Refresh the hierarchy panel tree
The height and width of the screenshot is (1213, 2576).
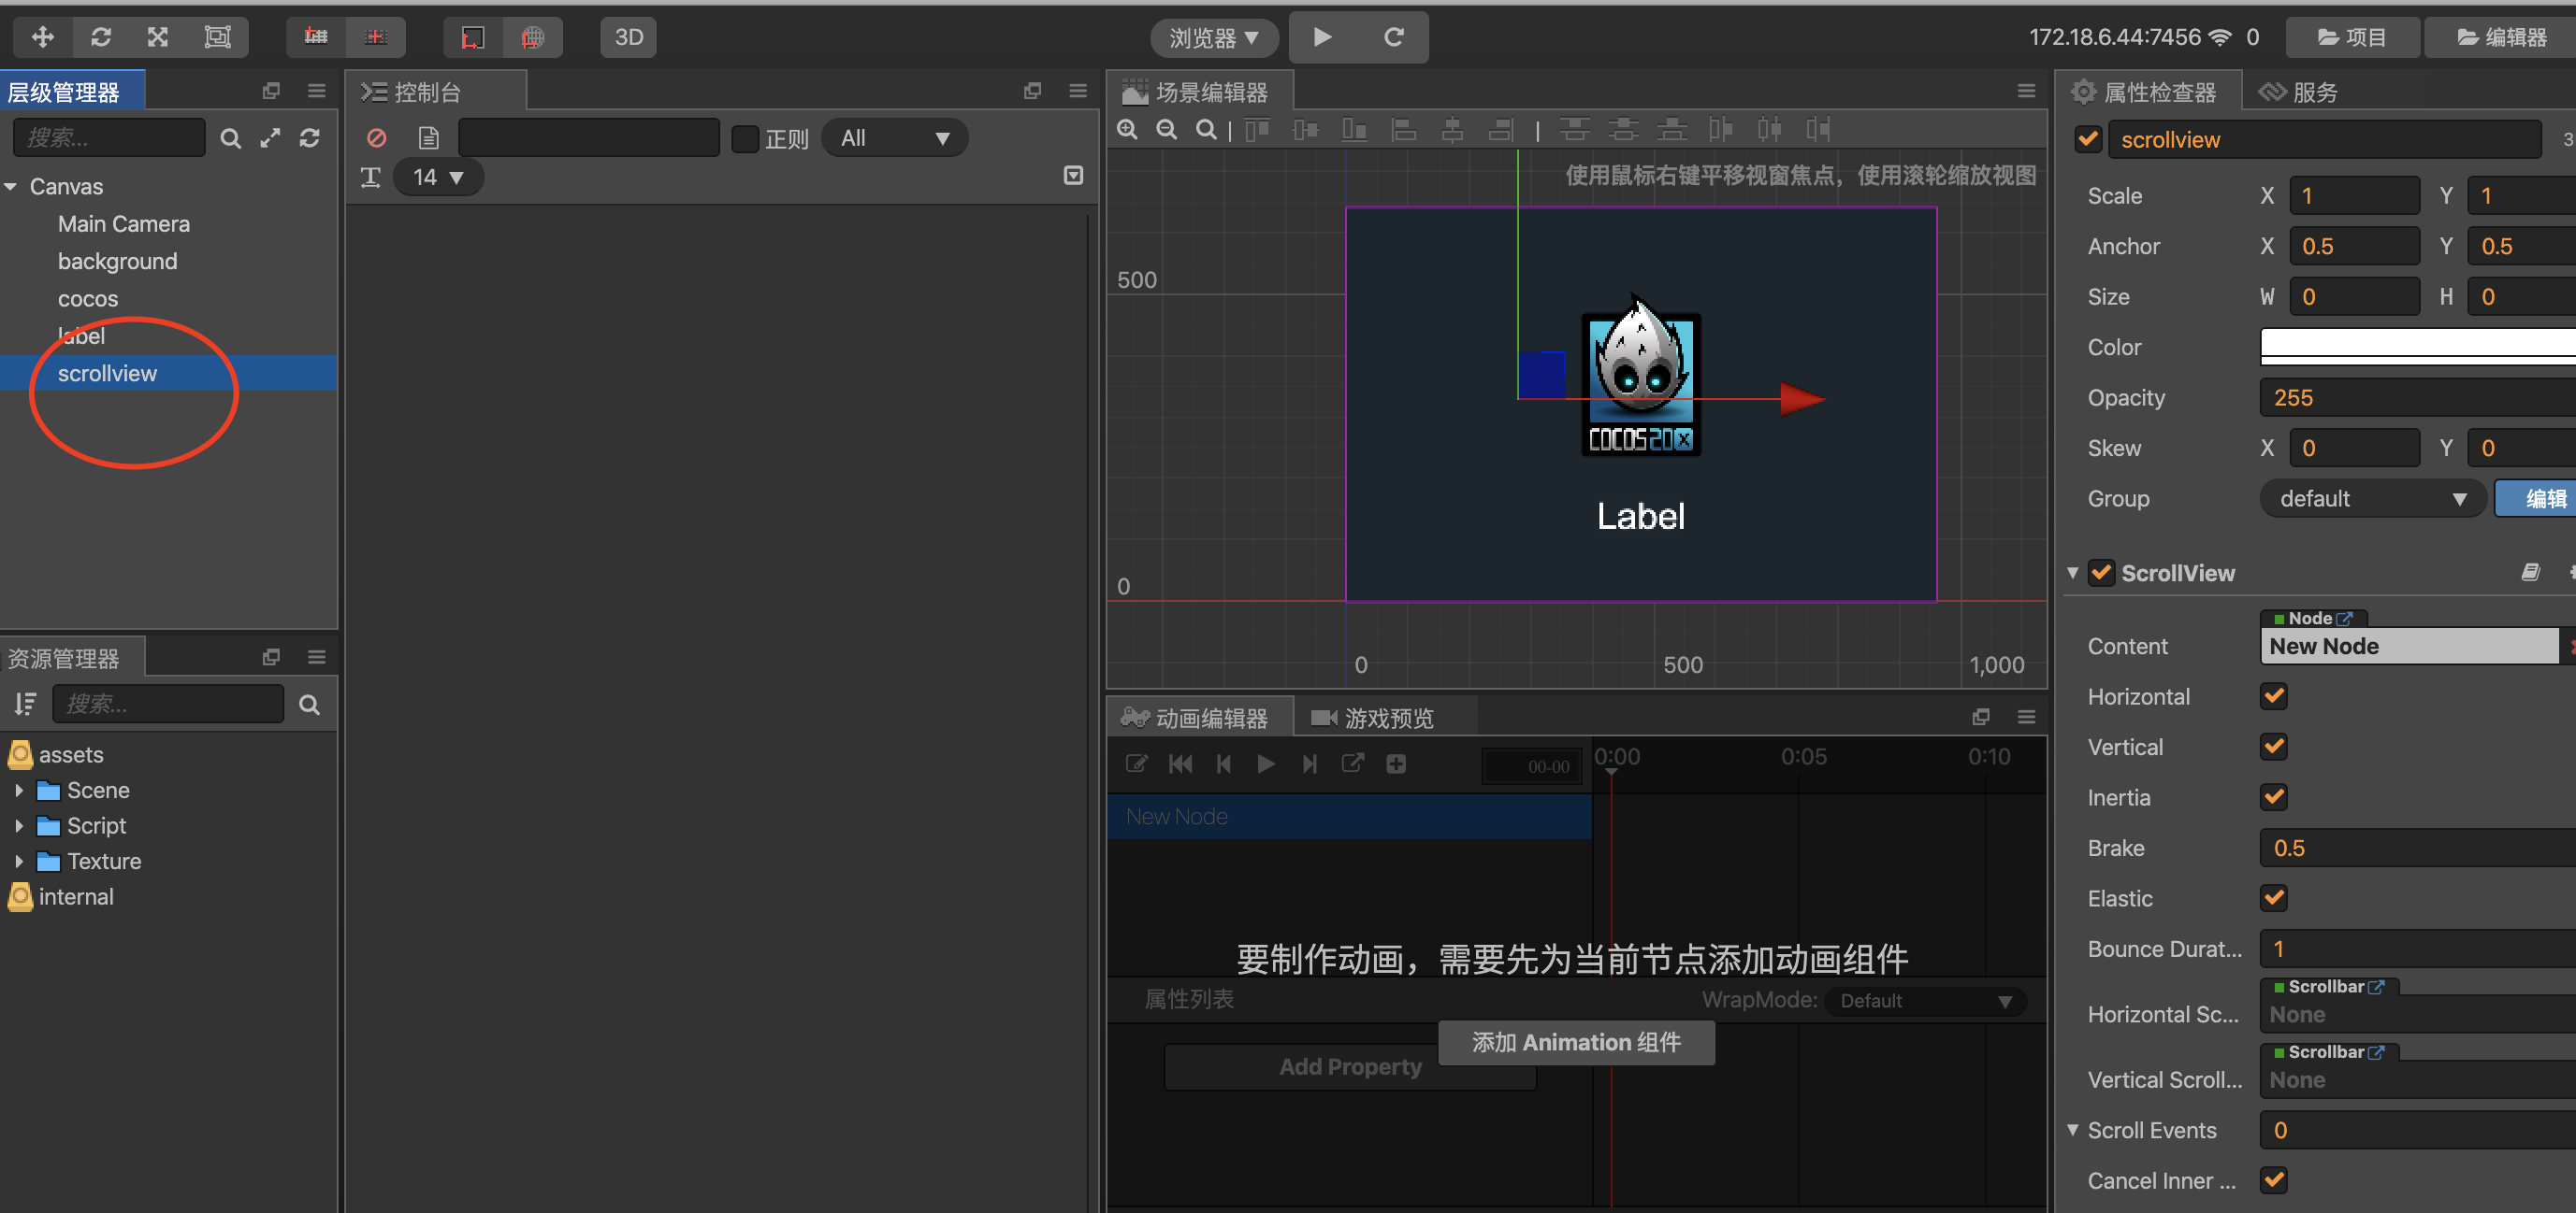coord(309,138)
